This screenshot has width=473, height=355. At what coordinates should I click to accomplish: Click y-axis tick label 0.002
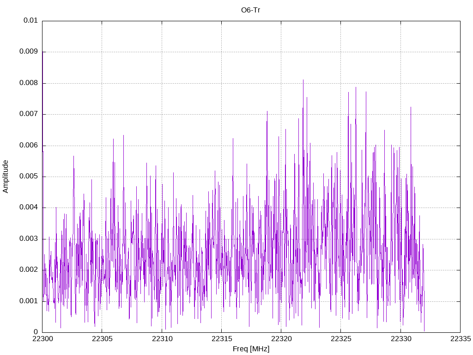[29, 270]
